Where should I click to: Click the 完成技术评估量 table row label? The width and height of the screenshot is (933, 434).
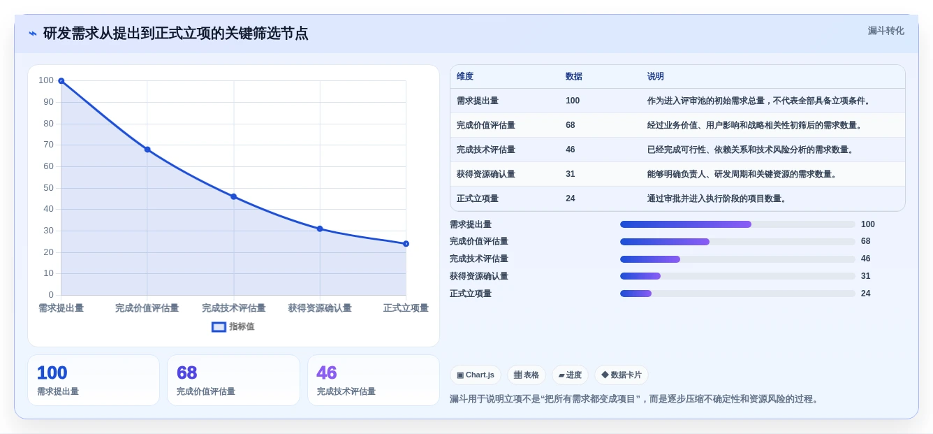[x=486, y=150]
